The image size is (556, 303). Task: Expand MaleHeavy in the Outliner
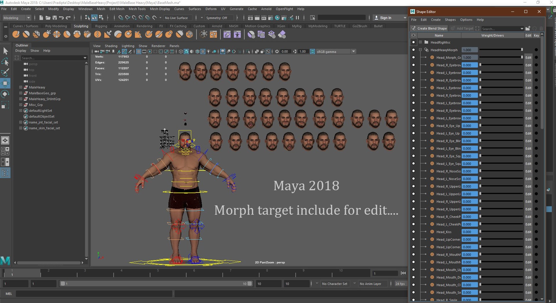point(21,87)
